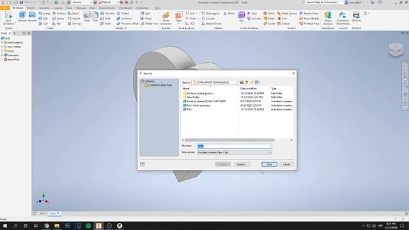Viewport: 409px width, 230px height.
Task: Open the Shape Generator tool
Action: tap(166, 18)
